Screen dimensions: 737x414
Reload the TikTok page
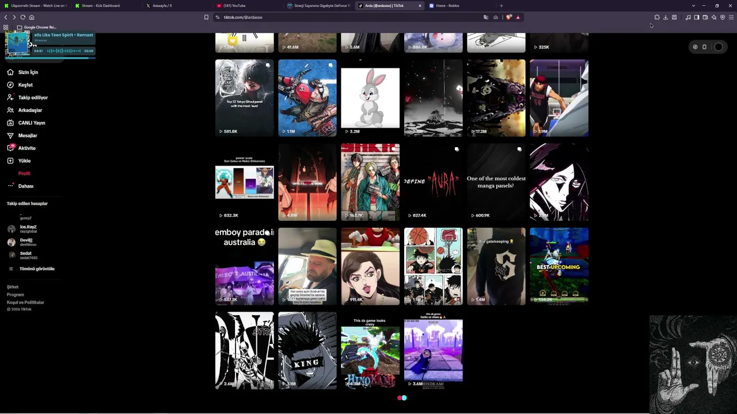coord(23,17)
